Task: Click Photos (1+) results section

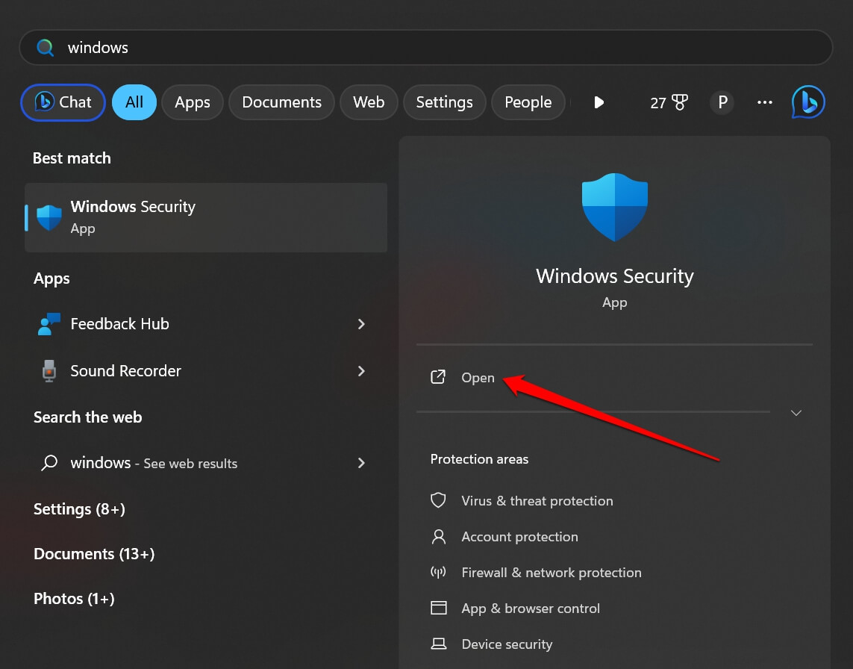Action: pos(74,598)
